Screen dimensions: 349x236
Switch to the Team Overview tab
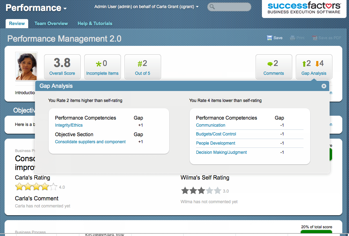pyautogui.click(x=51, y=23)
